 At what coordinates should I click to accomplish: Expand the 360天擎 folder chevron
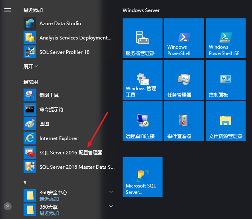[111, 206]
